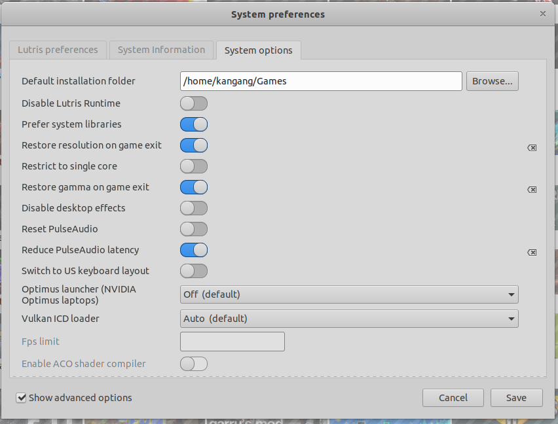558x424 pixels.
Task: Click Browse for installation folder
Action: click(493, 81)
